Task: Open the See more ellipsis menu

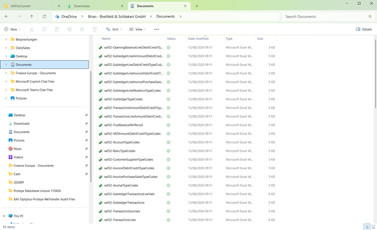Action: pyautogui.click(x=157, y=29)
